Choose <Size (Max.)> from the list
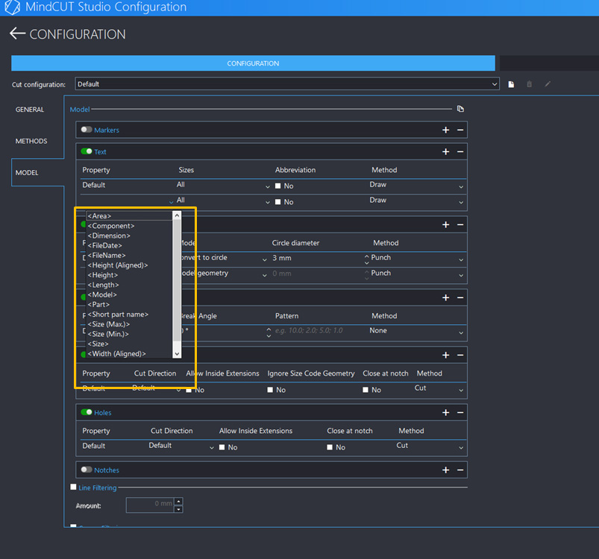 130,324
